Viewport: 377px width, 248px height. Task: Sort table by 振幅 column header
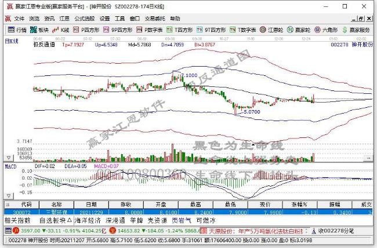click(335, 205)
